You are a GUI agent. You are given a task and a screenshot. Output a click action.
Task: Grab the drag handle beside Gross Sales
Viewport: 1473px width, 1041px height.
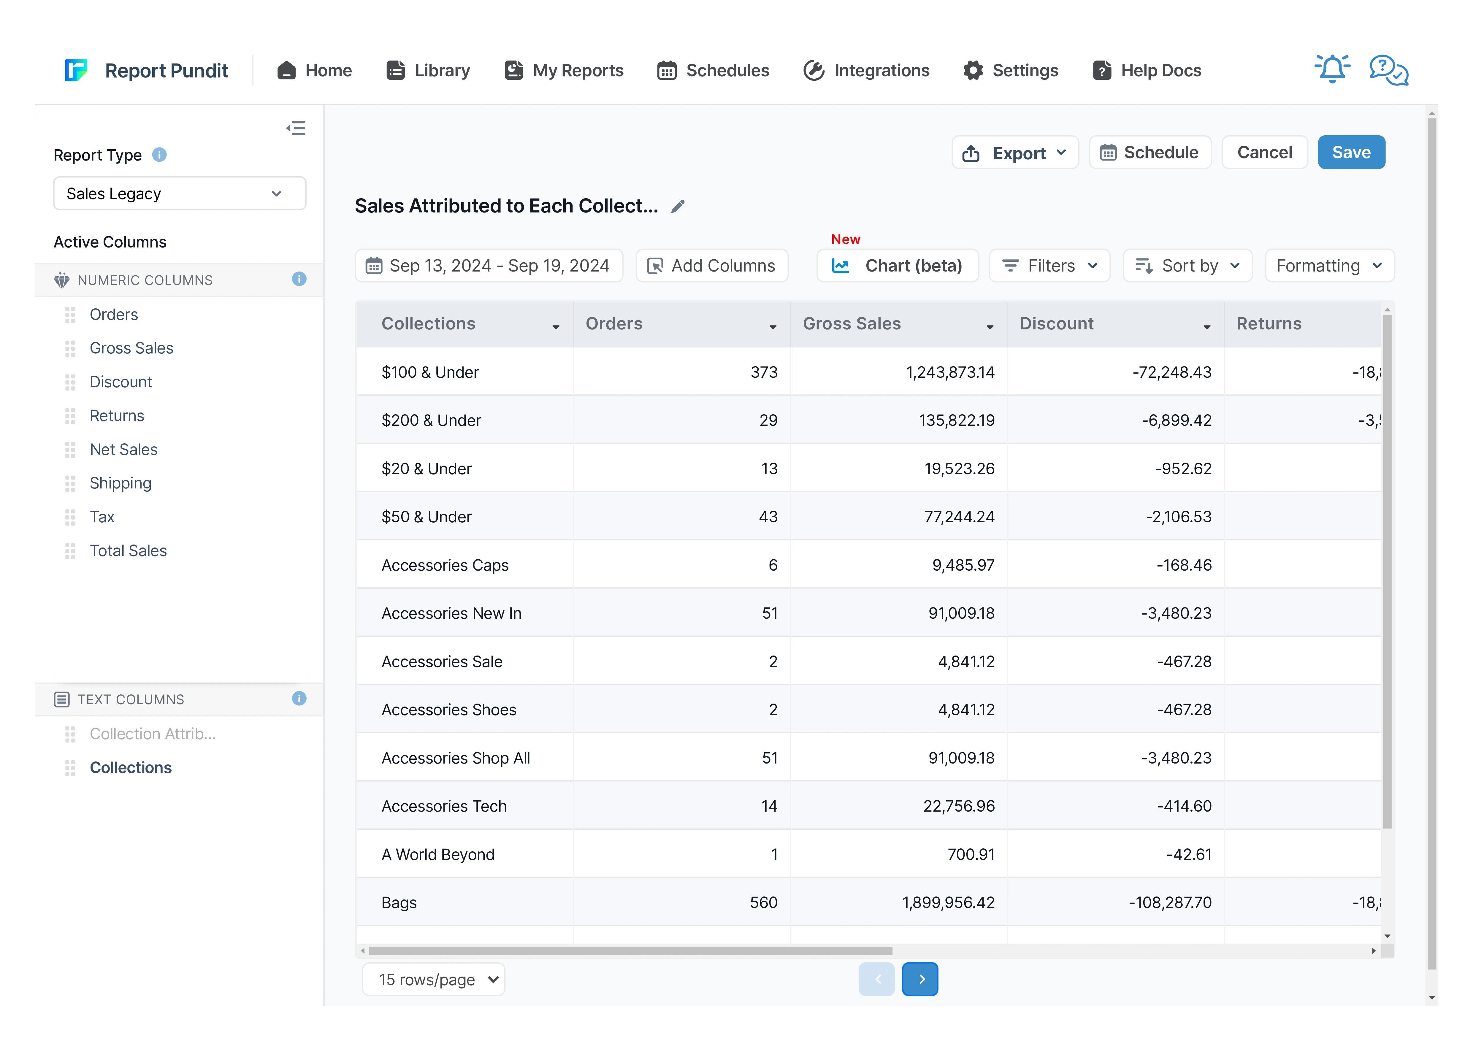pyautogui.click(x=70, y=348)
